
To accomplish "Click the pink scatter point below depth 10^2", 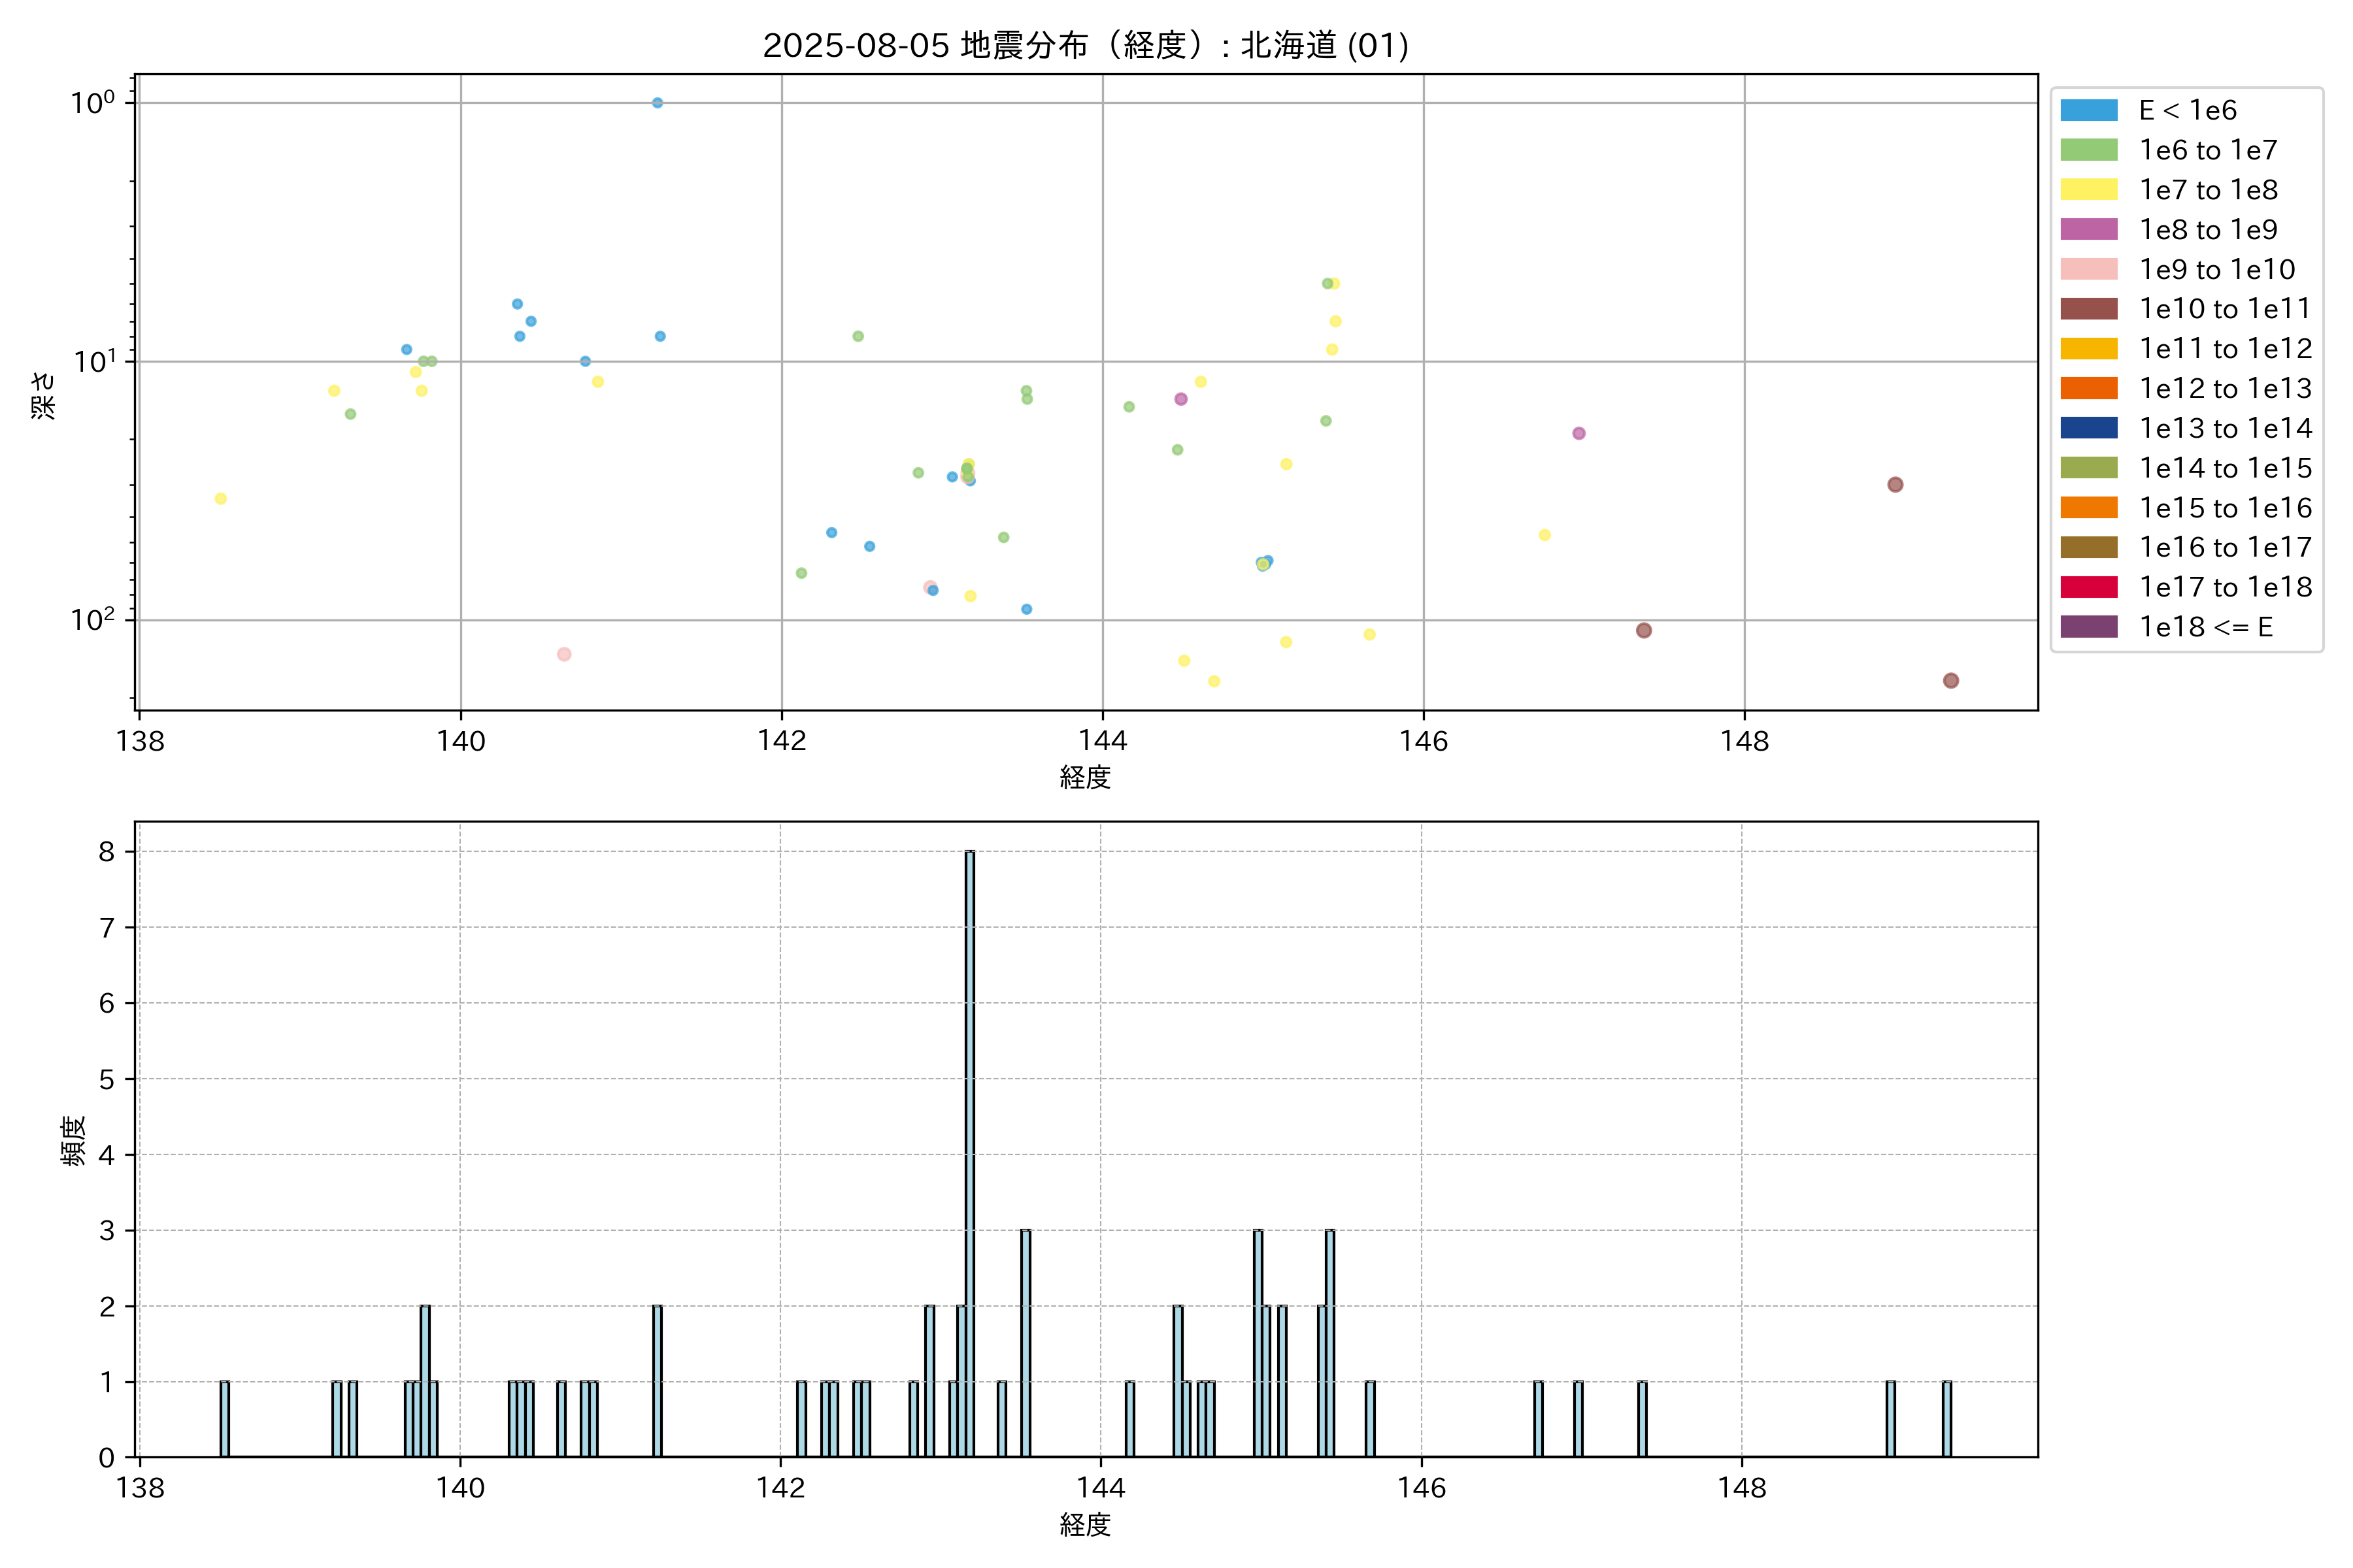I will tap(564, 654).
